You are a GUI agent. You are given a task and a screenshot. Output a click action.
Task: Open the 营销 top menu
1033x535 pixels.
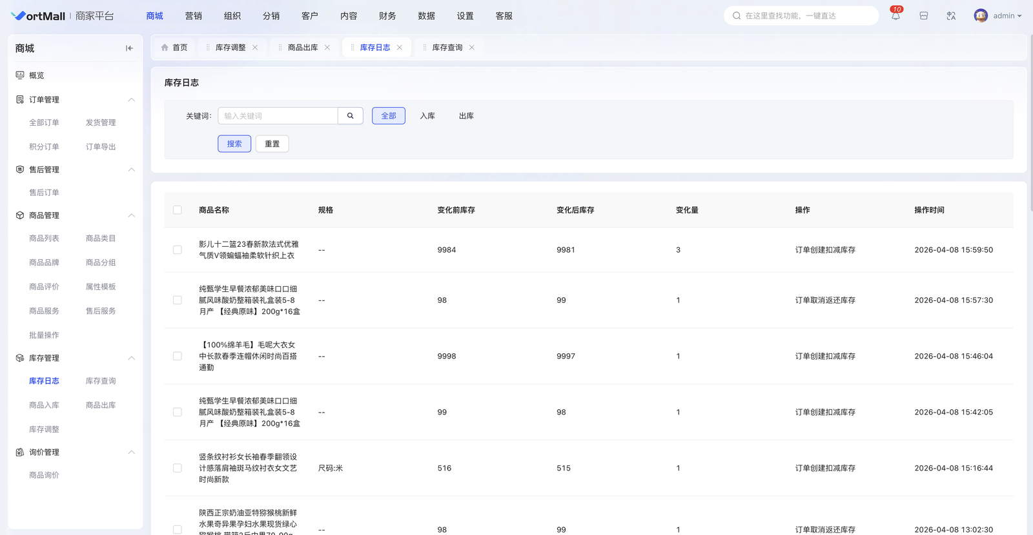click(193, 16)
